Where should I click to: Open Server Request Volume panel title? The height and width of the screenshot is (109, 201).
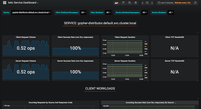tap(26, 61)
